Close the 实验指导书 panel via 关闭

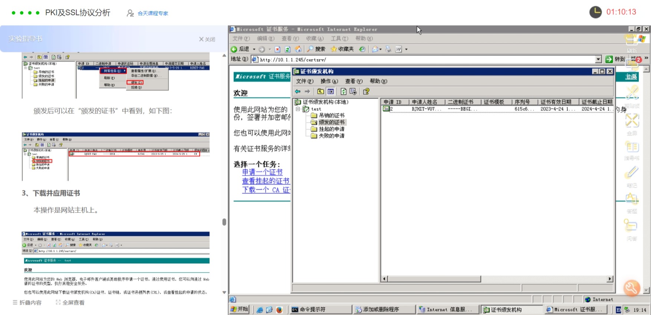(x=207, y=39)
